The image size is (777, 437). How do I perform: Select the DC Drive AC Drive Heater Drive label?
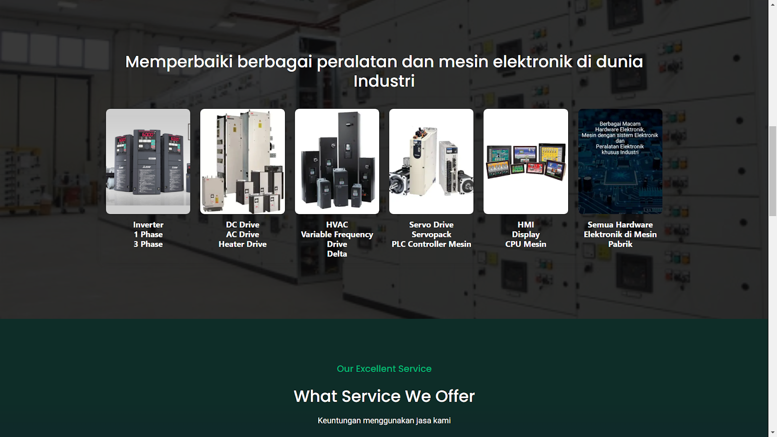(242, 235)
